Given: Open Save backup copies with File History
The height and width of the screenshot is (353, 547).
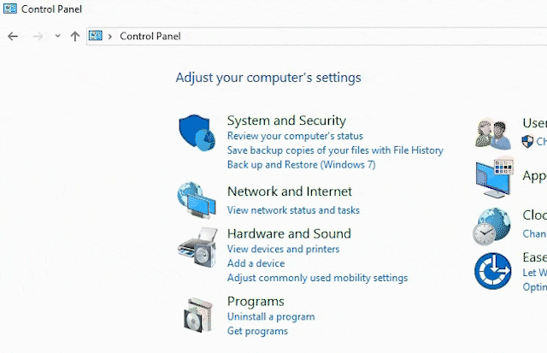Looking at the screenshot, I should pyautogui.click(x=335, y=150).
